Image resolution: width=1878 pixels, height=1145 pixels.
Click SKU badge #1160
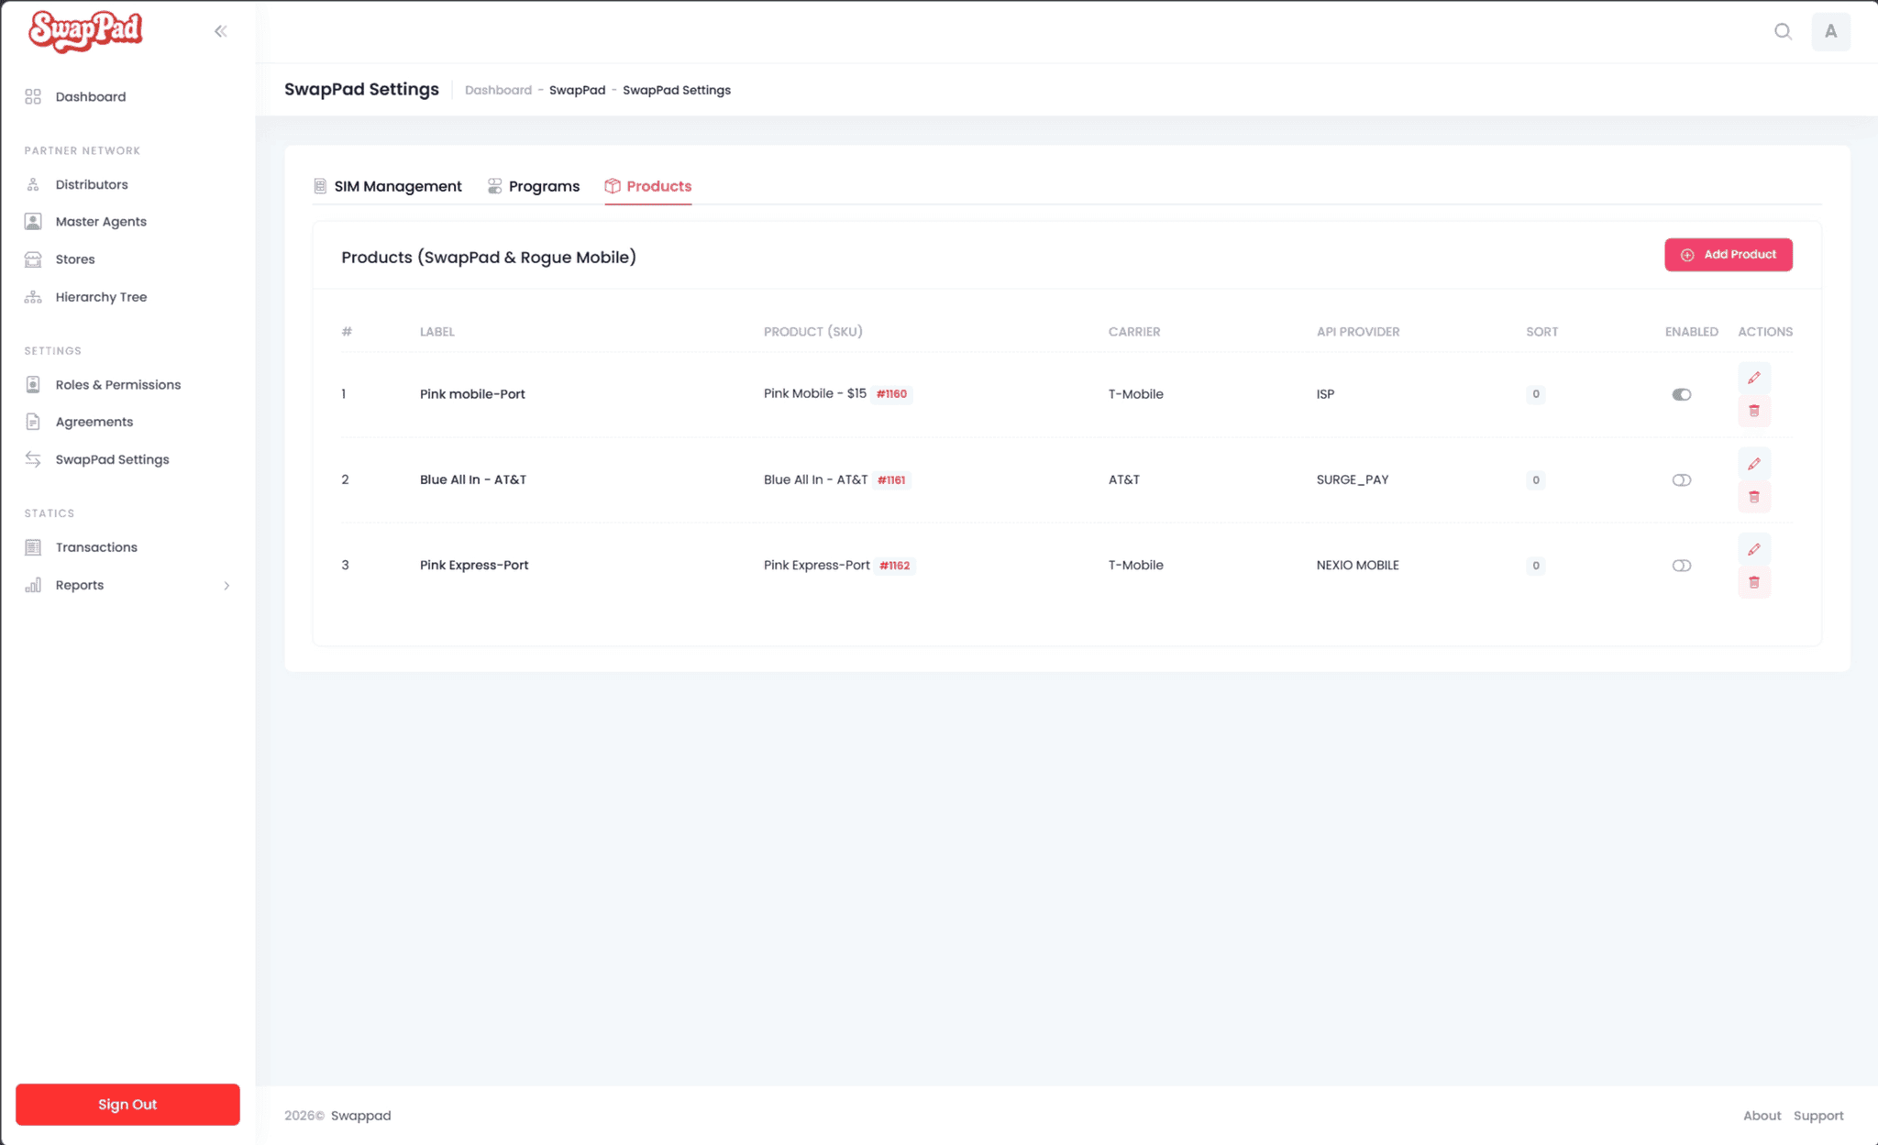coord(891,394)
